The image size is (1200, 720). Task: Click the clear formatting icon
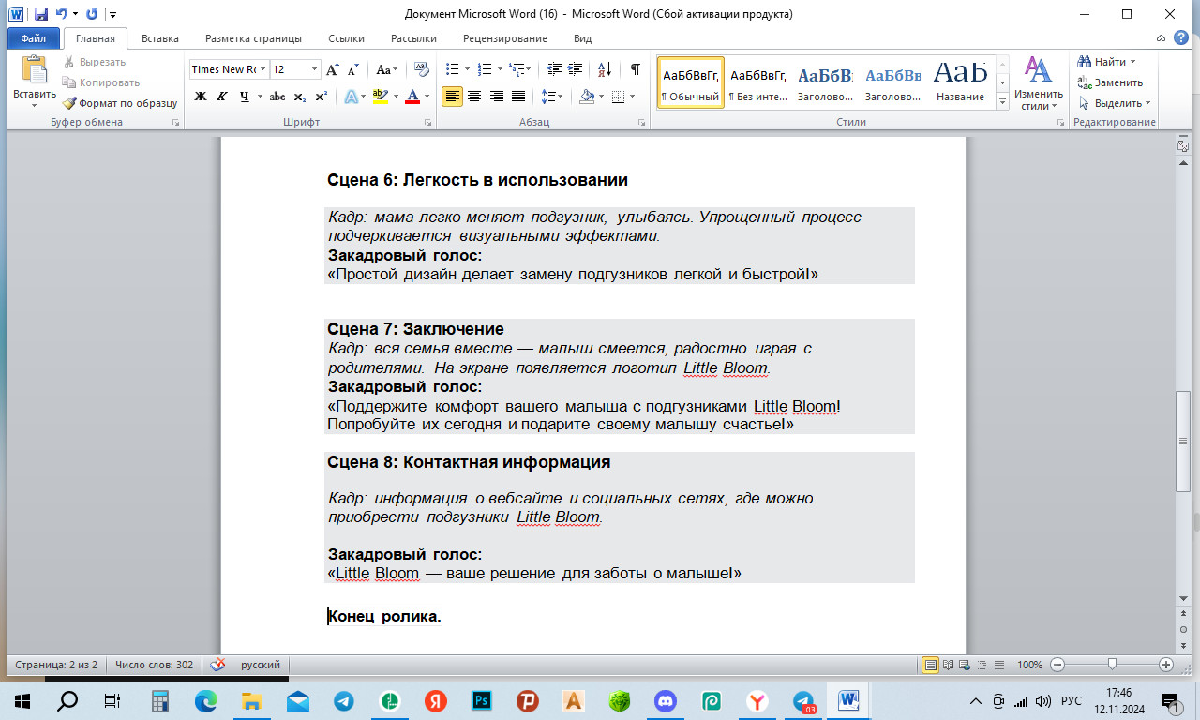421,69
